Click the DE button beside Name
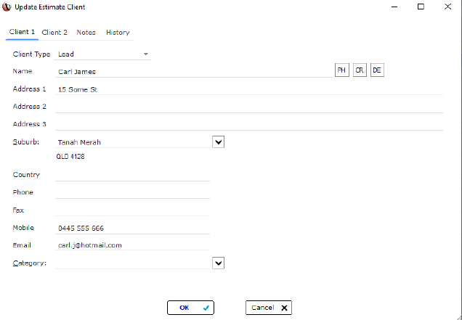Image resolution: width=462 pixels, height=320 pixels. click(377, 70)
